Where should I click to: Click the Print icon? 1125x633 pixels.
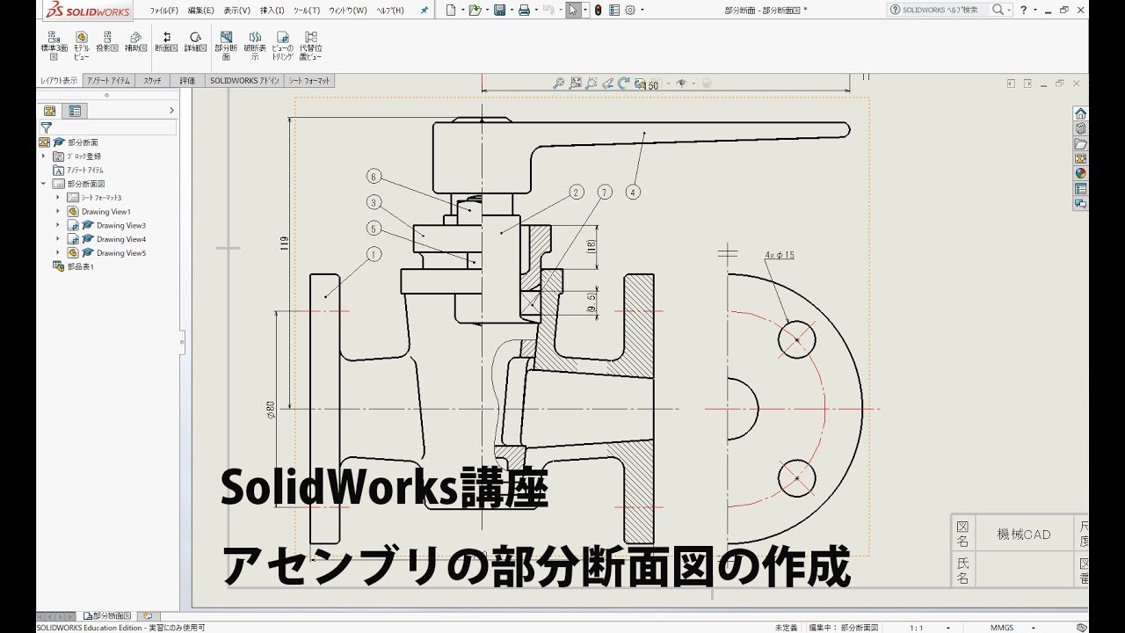524,11
